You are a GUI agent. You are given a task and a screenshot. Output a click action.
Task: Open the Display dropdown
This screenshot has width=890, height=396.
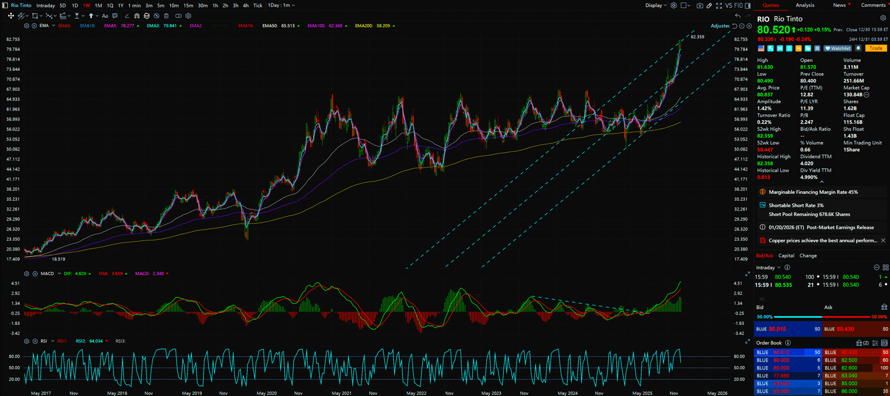coord(656,6)
